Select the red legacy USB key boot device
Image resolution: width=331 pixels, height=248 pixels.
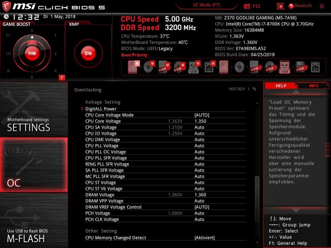click(284, 67)
